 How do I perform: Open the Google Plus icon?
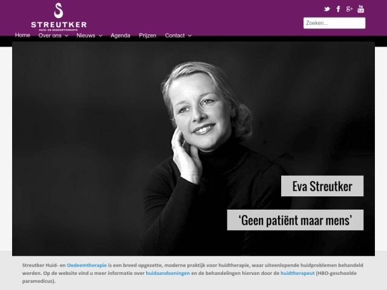point(350,9)
